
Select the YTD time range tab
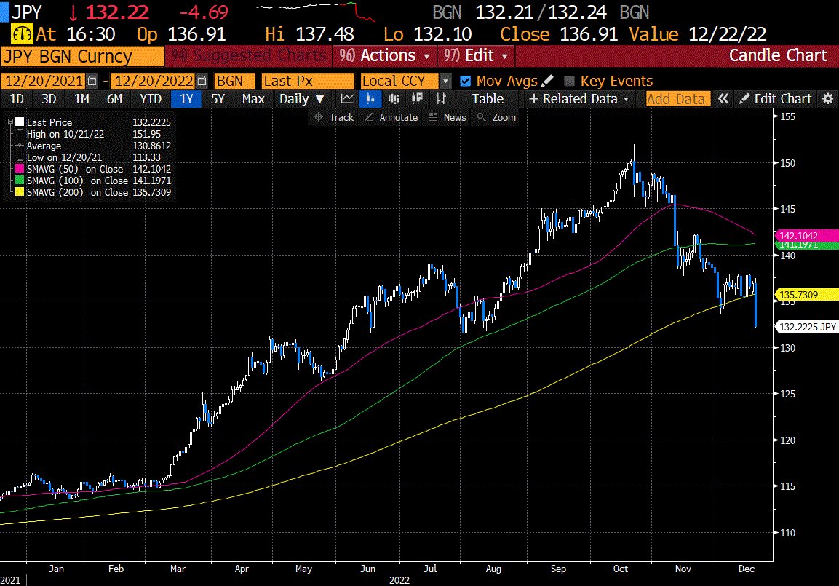click(151, 98)
